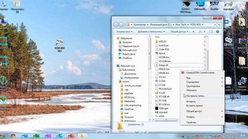The image size is (248, 139).
Task: Open Chrome from taskbar
Action: [x=13, y=136]
